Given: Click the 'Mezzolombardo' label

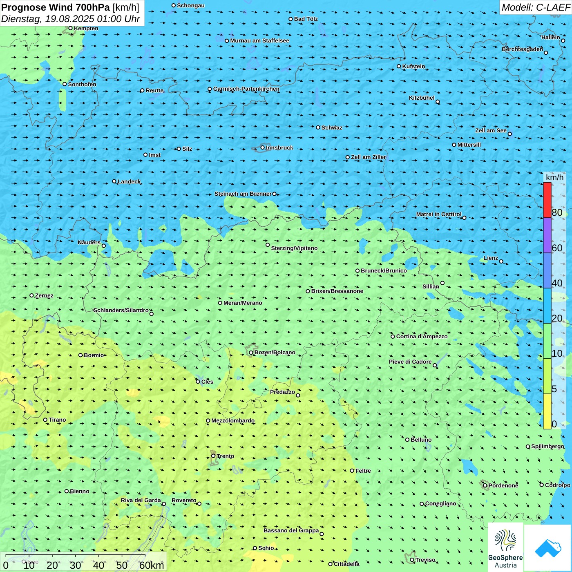Looking at the screenshot, I should point(233,420).
